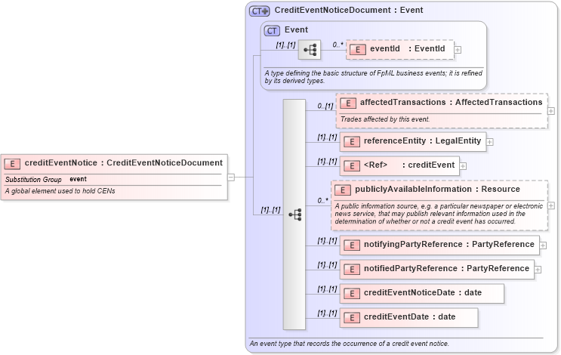Click the 'Event' complex type name
Image resolution: width=561 pixels, height=355 pixels.
click(x=296, y=29)
